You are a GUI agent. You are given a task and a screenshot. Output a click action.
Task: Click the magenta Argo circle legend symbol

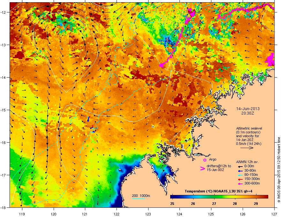205,160
